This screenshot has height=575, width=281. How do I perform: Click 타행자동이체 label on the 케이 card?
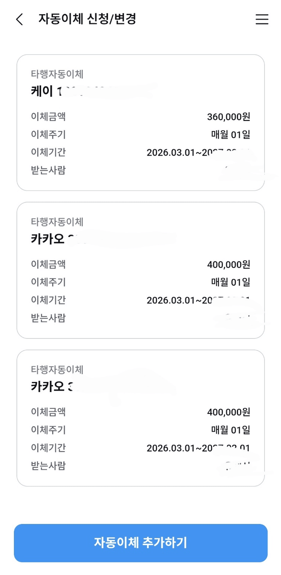(57, 74)
